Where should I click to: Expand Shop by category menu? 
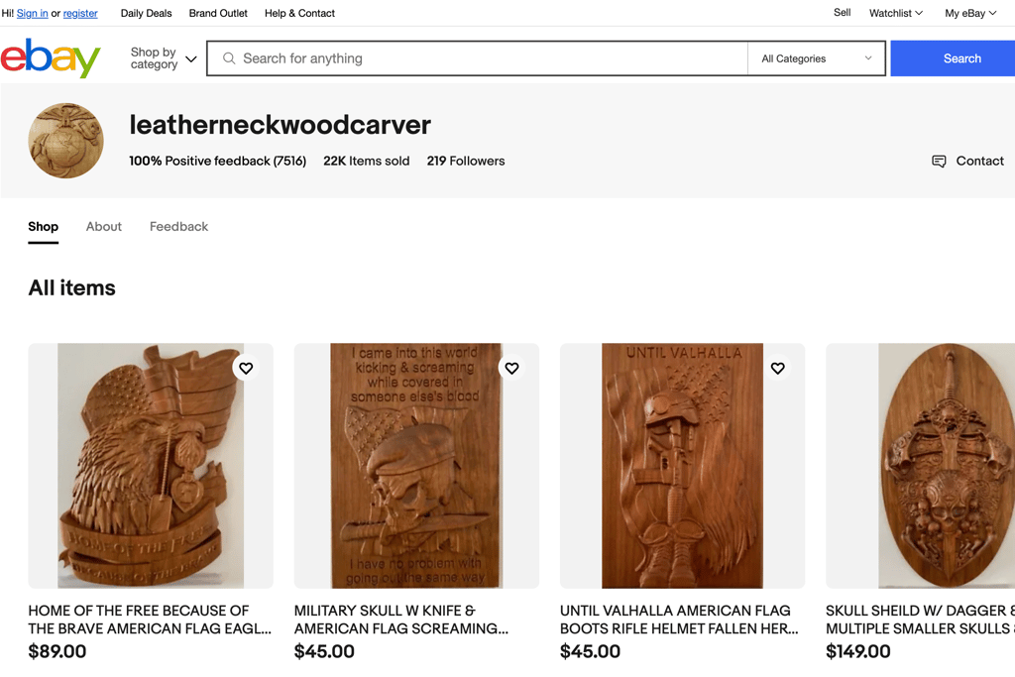click(x=164, y=58)
